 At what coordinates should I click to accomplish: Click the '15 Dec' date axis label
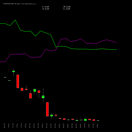(97, 125)
